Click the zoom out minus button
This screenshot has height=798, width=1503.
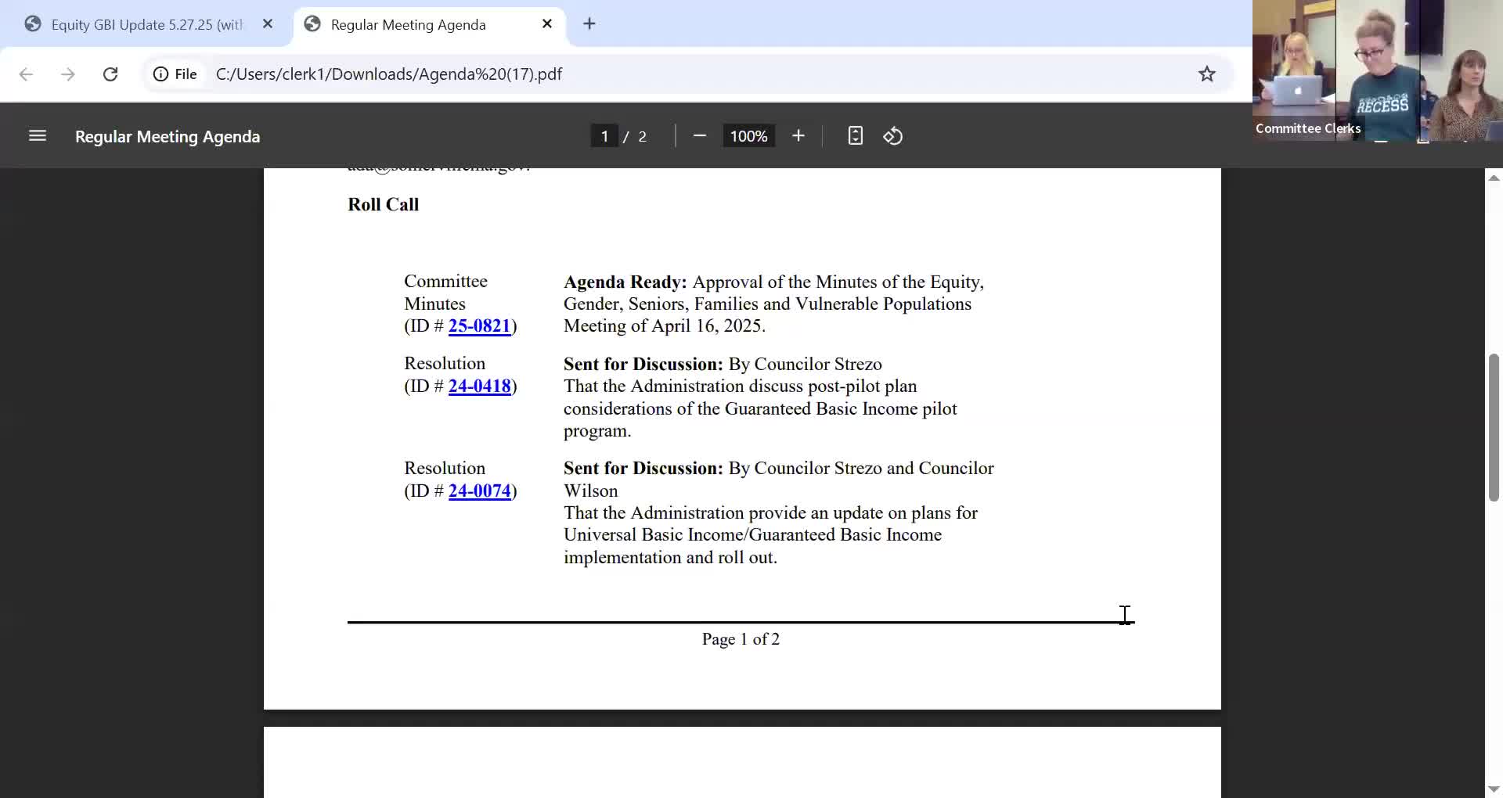pyautogui.click(x=700, y=136)
